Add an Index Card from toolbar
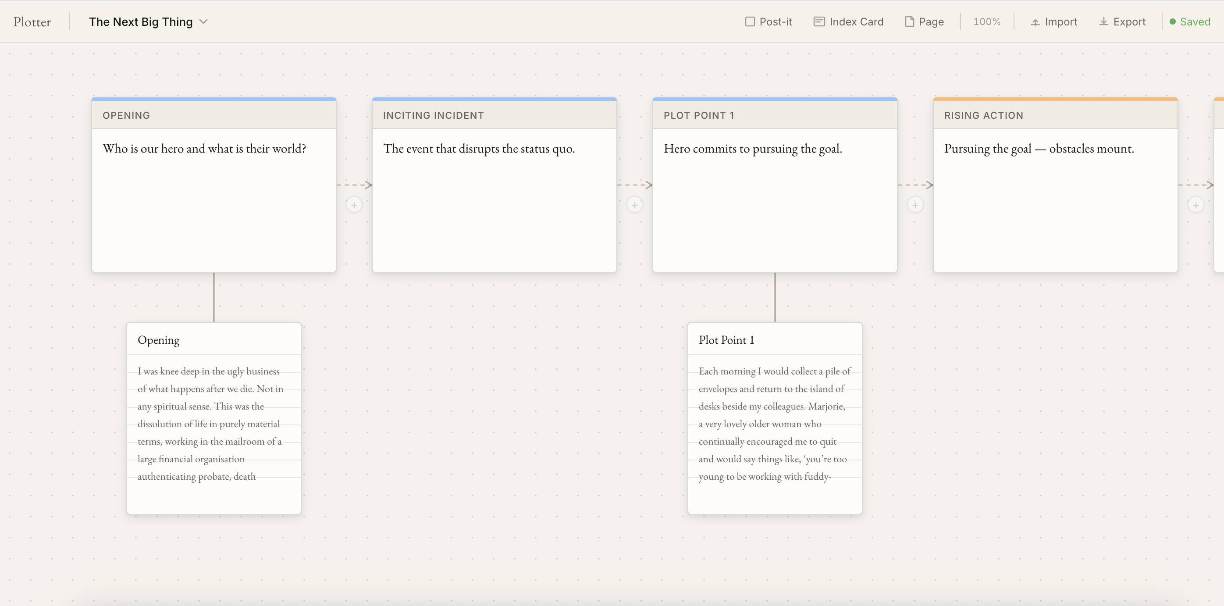Screen dimensions: 1224x606 click(x=848, y=22)
